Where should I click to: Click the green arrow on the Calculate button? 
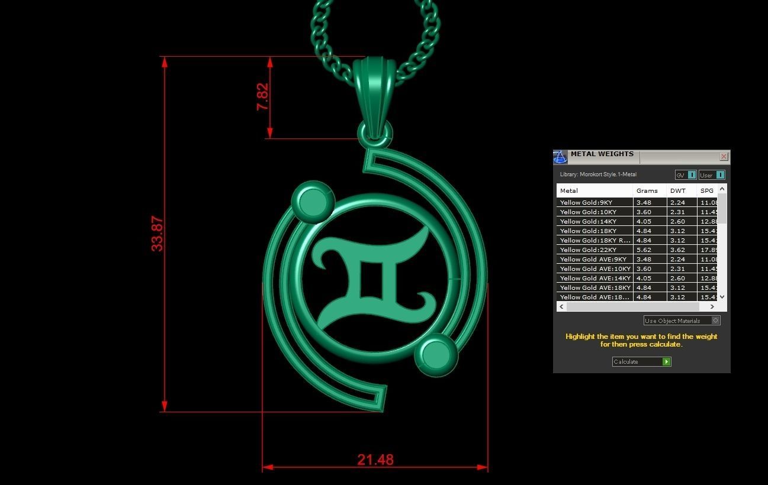[667, 361]
